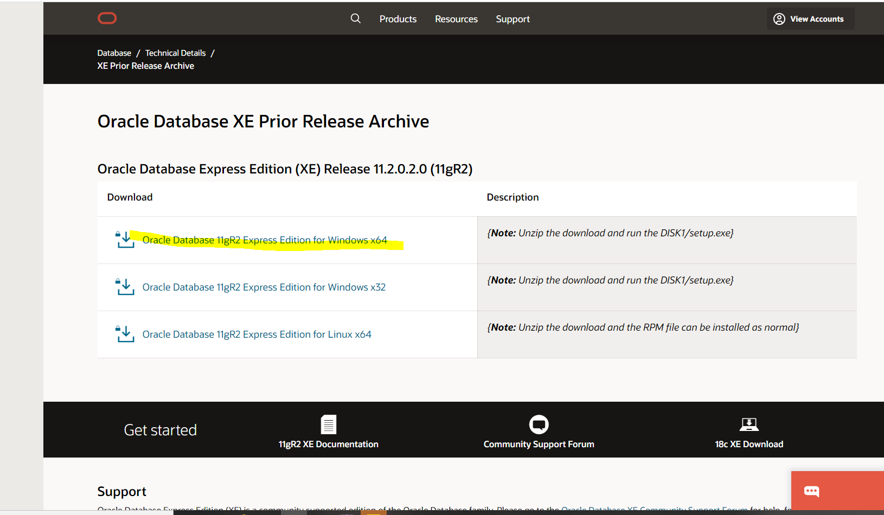Open 18c XE Download link

point(749,444)
